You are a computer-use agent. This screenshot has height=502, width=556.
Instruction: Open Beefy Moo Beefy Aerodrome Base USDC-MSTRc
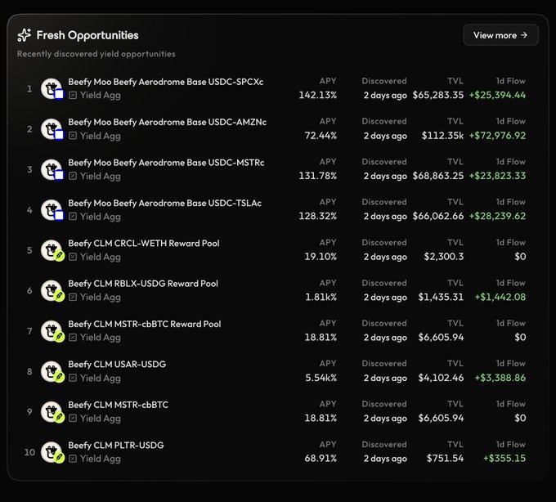click(166, 163)
